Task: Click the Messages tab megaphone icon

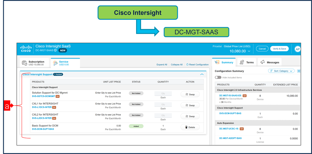Action: pyautogui.click(x=263, y=62)
